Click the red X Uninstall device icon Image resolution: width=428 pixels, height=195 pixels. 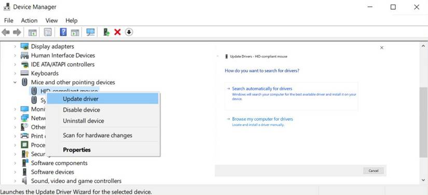(117, 33)
